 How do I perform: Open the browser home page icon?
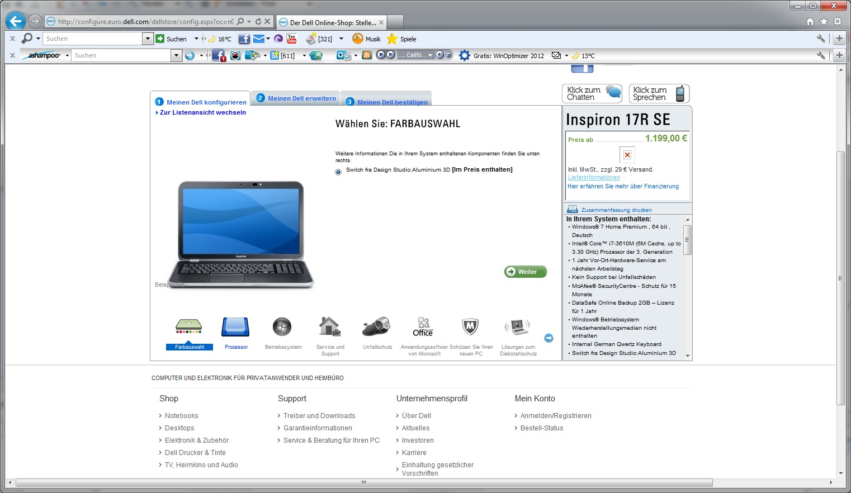pos(810,21)
